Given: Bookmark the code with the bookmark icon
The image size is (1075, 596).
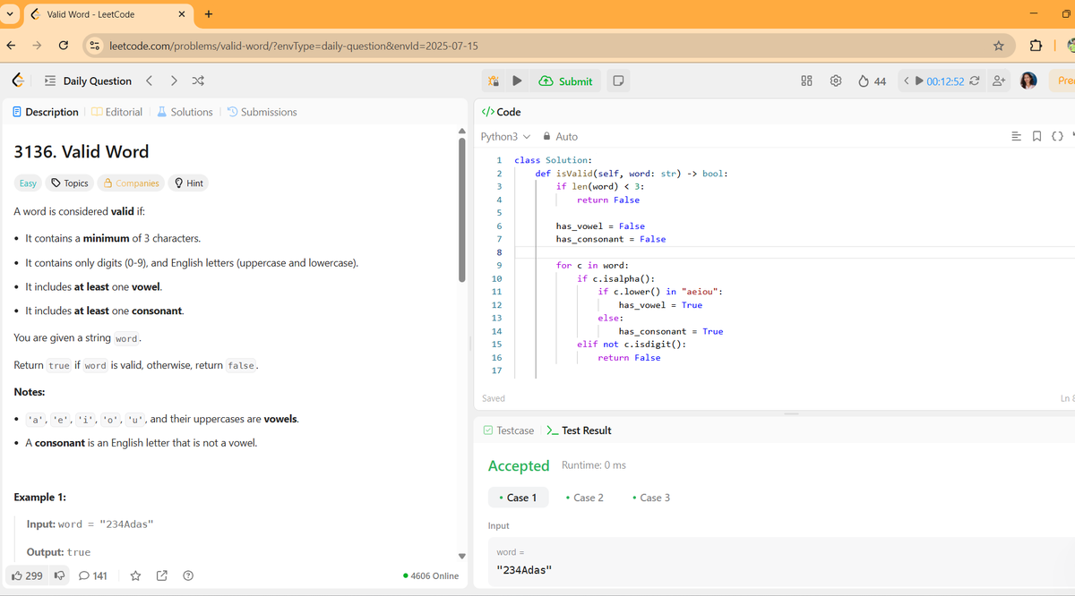Looking at the screenshot, I should click(x=1036, y=137).
